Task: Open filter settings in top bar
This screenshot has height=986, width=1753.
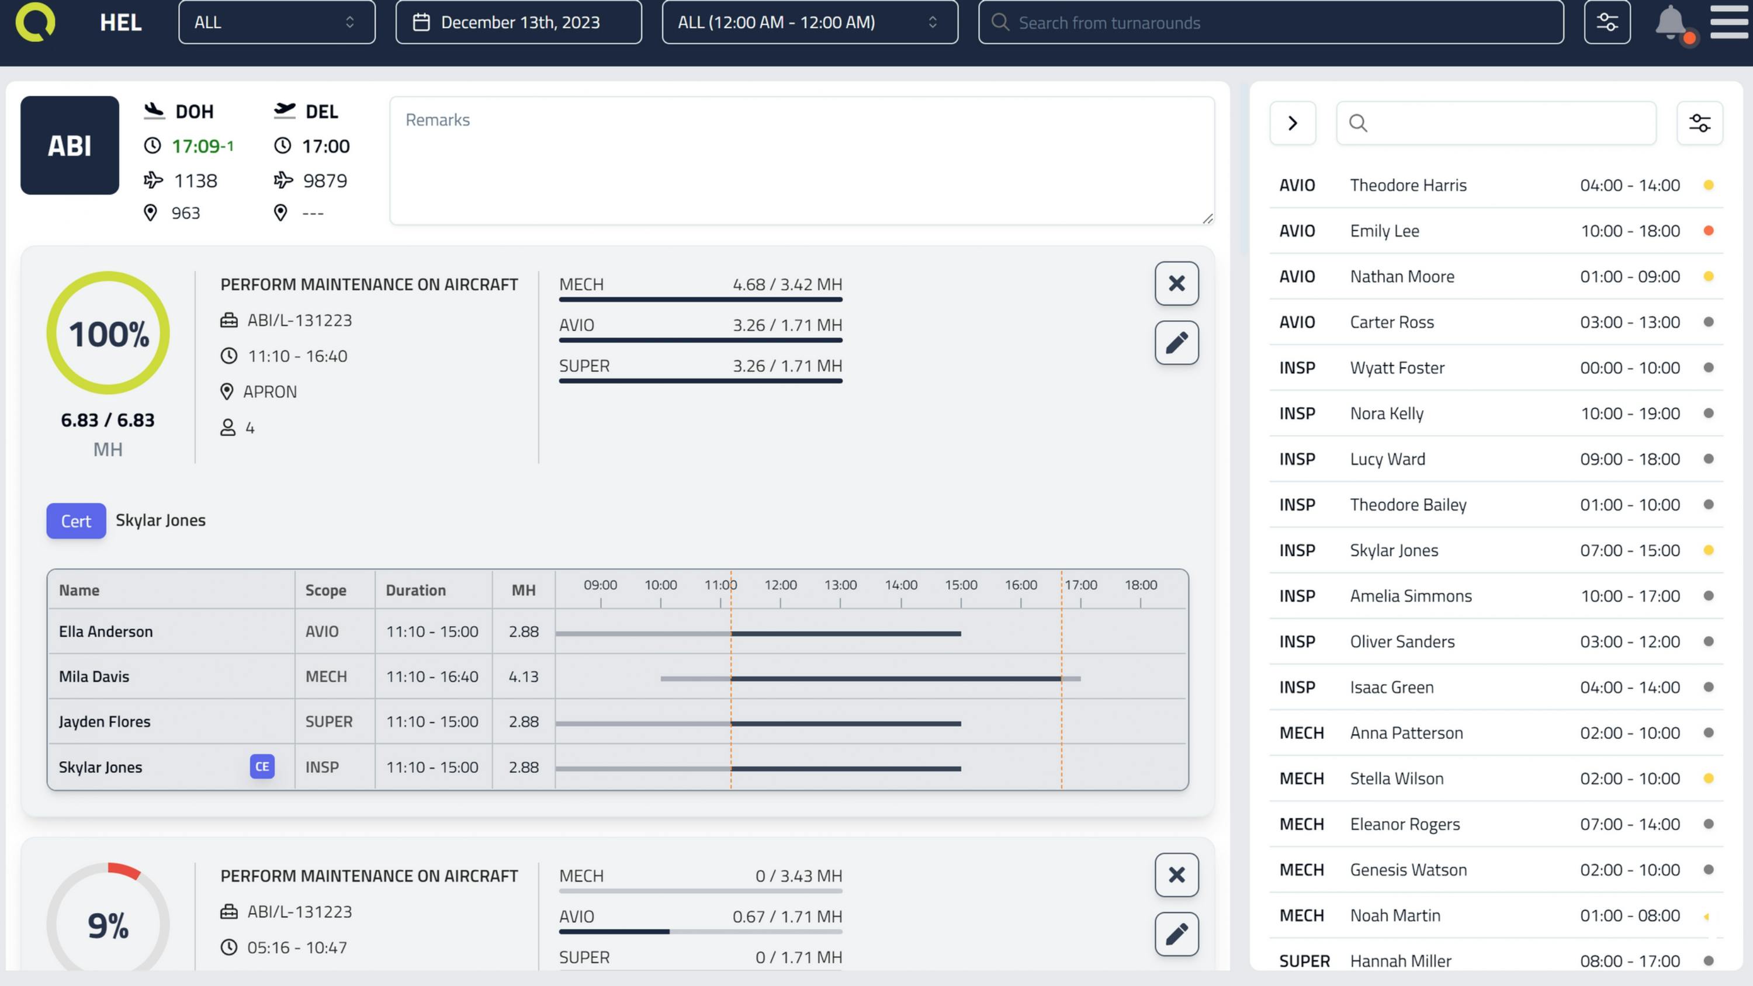Action: [1607, 22]
